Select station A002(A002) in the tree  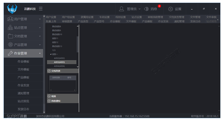point(59,58)
